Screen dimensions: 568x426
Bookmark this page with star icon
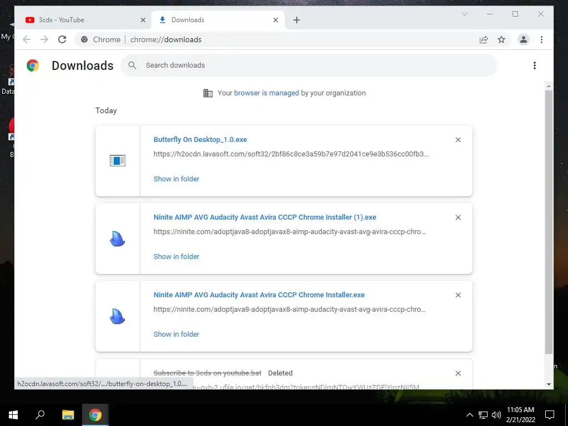coord(501,39)
